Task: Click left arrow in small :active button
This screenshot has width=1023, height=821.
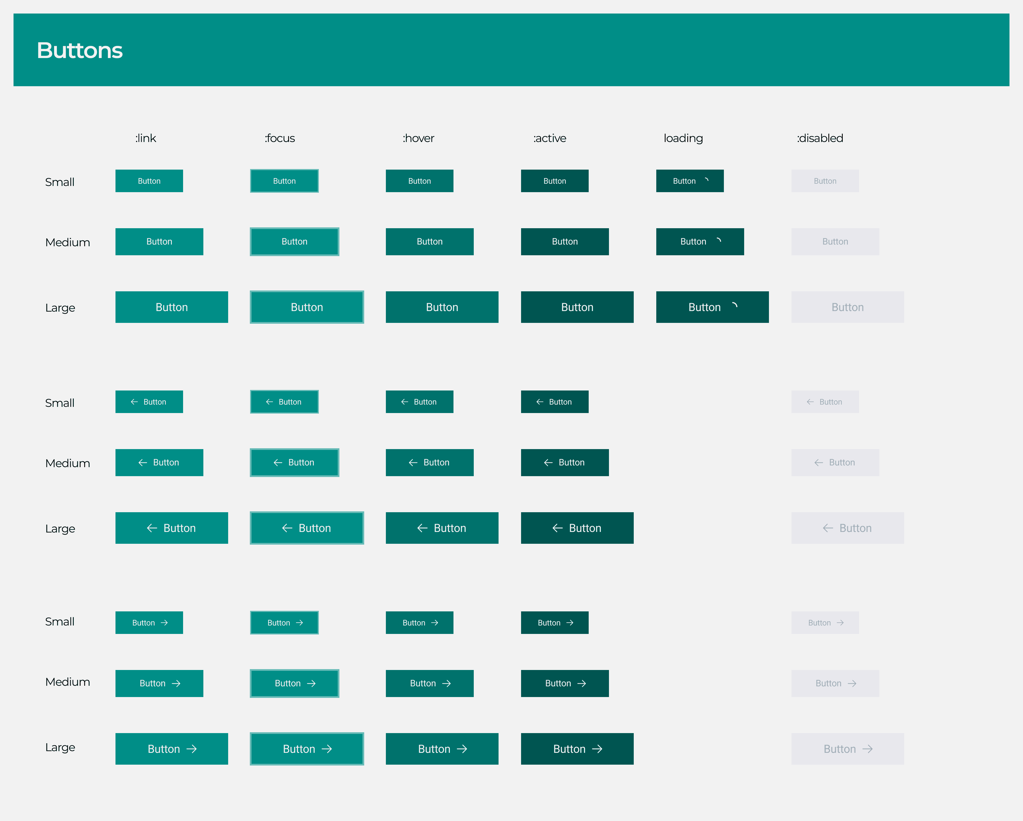Action: pyautogui.click(x=539, y=402)
